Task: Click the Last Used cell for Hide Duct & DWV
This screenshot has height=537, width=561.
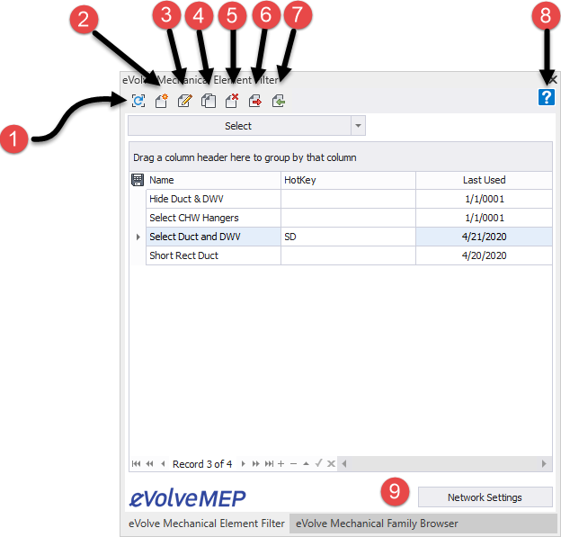Action: click(484, 199)
